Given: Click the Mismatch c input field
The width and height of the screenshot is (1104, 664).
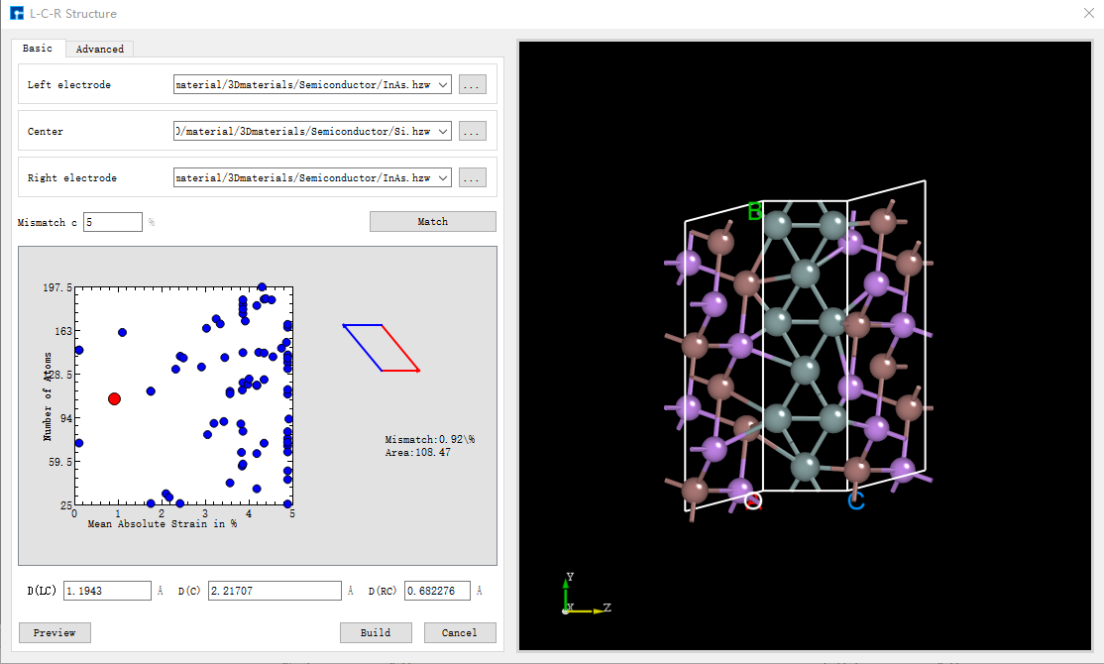Looking at the screenshot, I should tap(113, 222).
